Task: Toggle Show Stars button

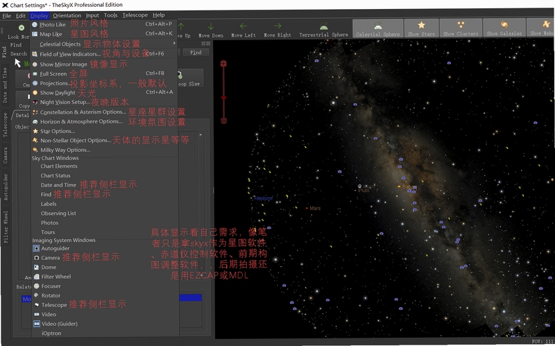Action: pos(421,28)
